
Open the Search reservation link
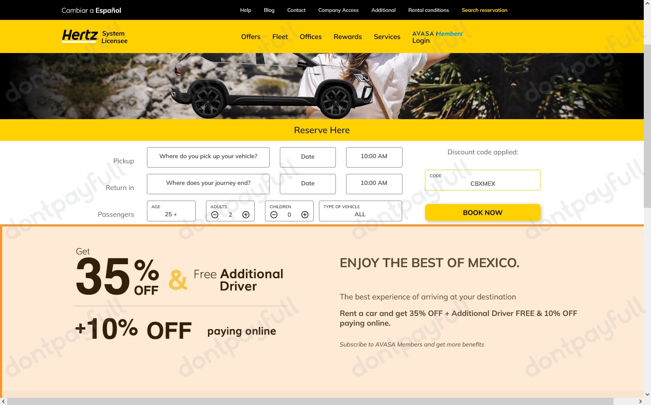click(x=485, y=10)
